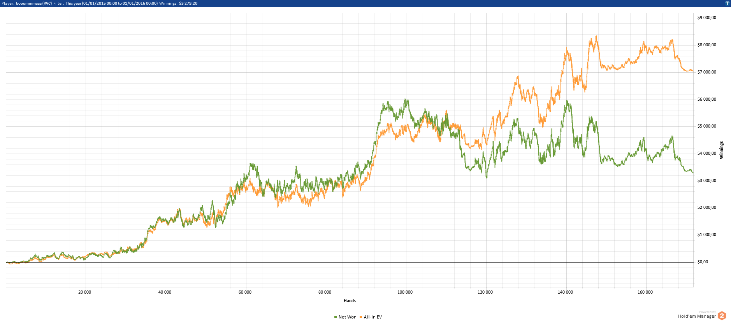Click the "$6 000,00" y-axis label
Screen dimensions: 731x322
pos(706,99)
